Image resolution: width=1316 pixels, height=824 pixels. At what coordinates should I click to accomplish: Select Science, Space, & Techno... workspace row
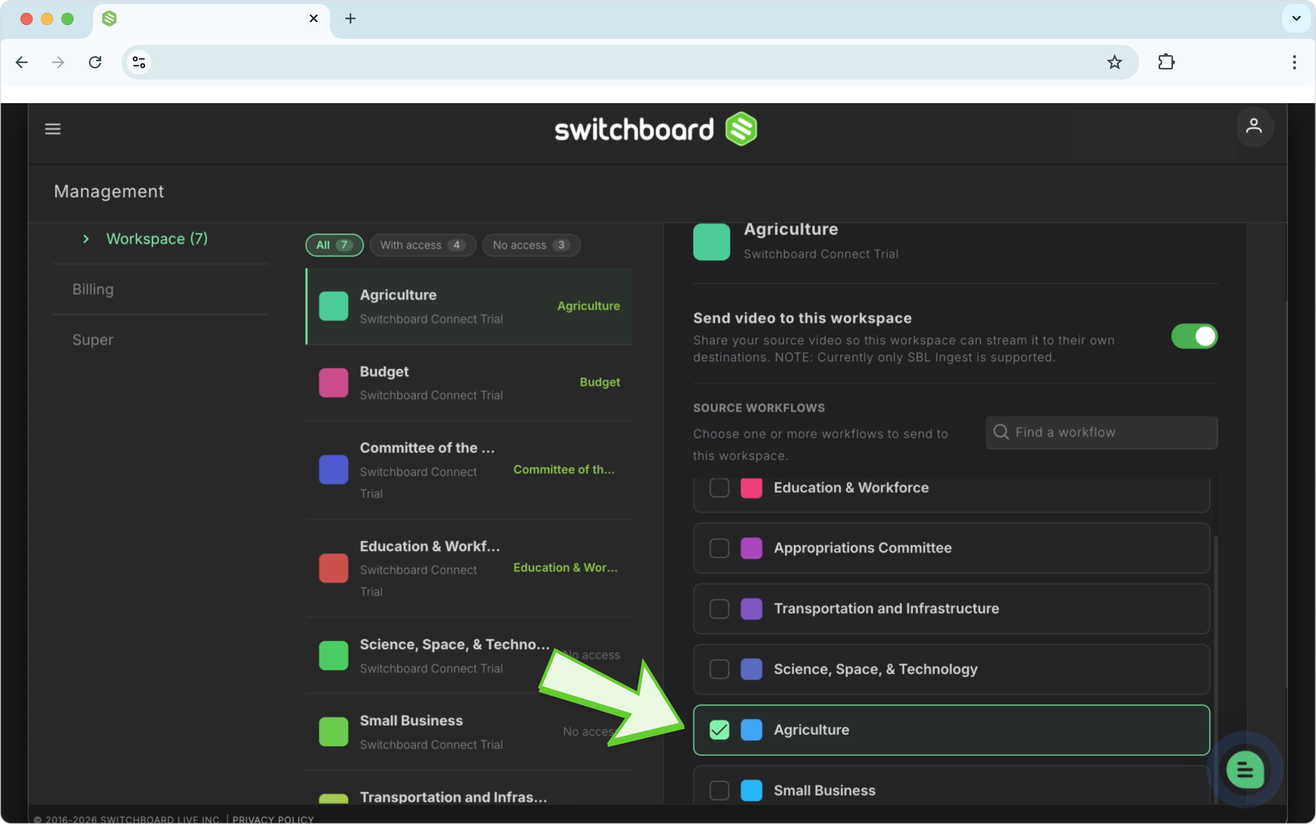[x=469, y=656]
